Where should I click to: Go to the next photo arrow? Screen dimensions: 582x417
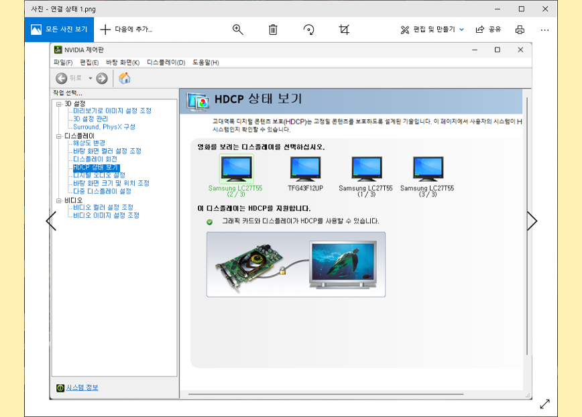[x=532, y=221]
